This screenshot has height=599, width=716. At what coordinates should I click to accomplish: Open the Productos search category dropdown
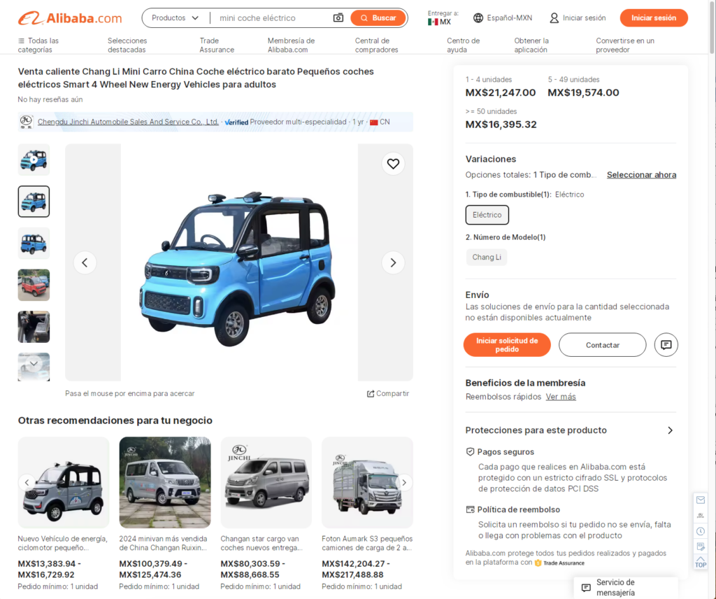176,17
